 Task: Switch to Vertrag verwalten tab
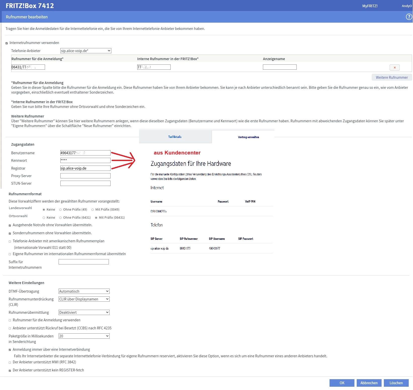click(248, 137)
